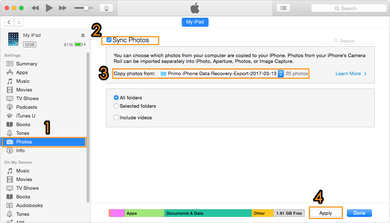Click the Learn More link
This screenshot has height=223, width=390.
(351, 73)
